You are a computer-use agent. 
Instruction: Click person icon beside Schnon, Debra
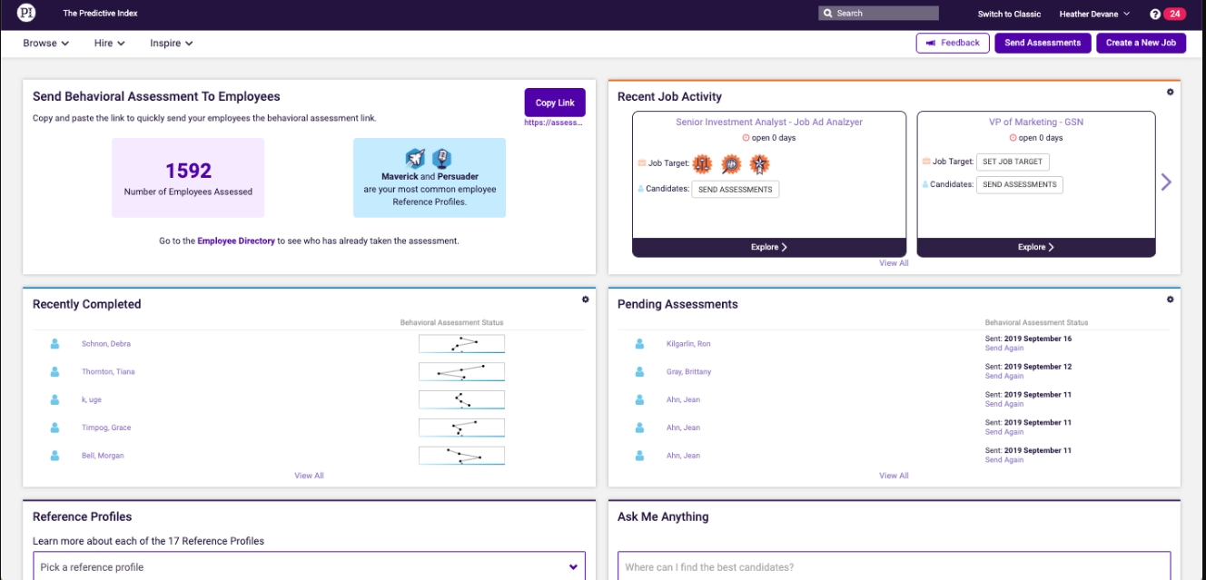pyautogui.click(x=54, y=344)
